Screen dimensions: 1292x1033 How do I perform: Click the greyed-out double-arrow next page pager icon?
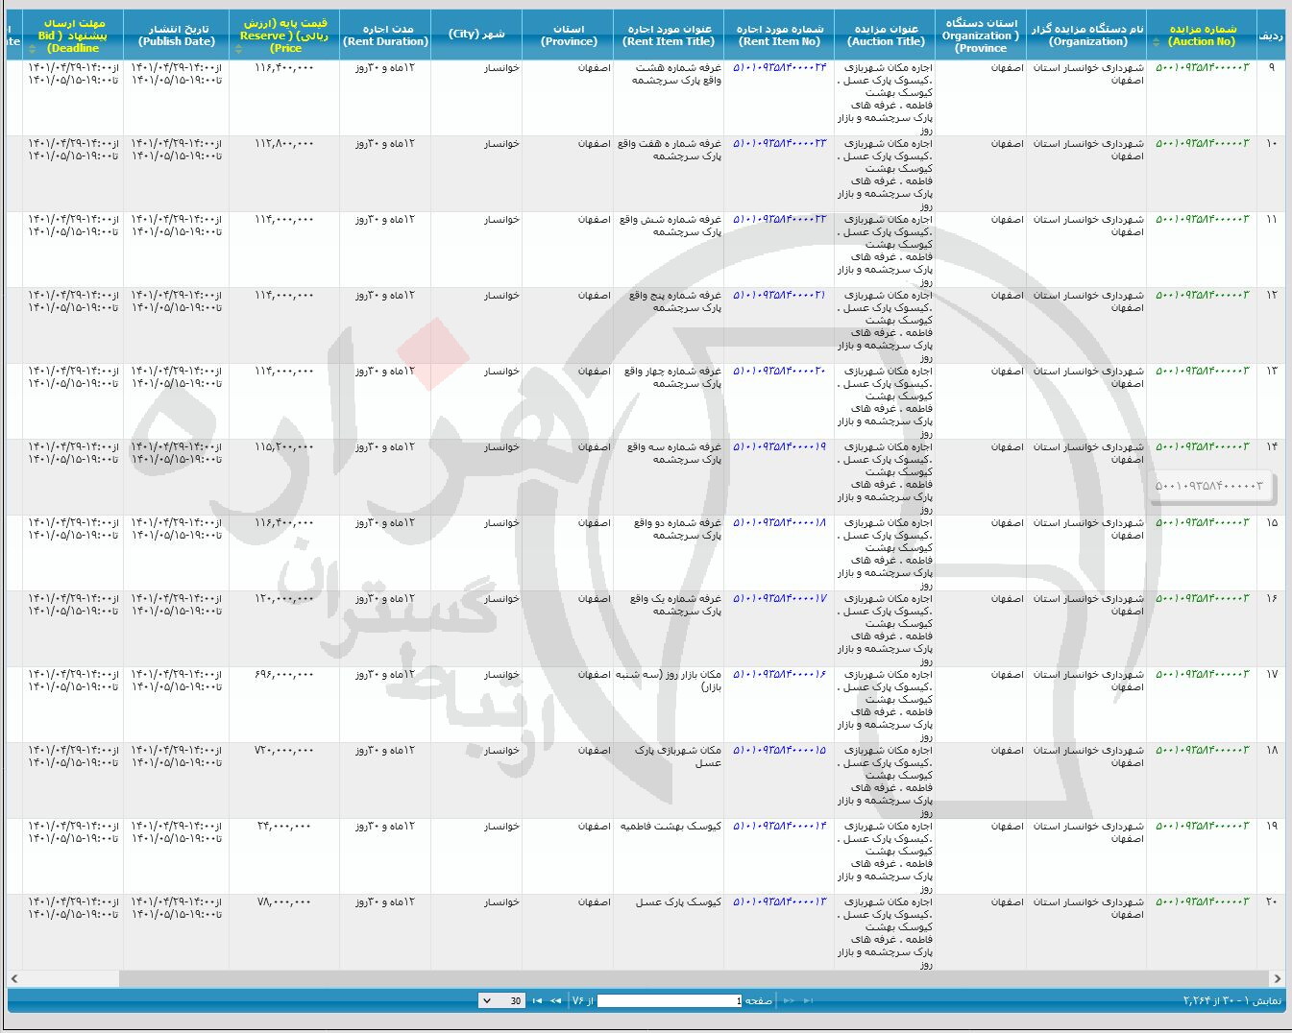pyautogui.click(x=790, y=1000)
